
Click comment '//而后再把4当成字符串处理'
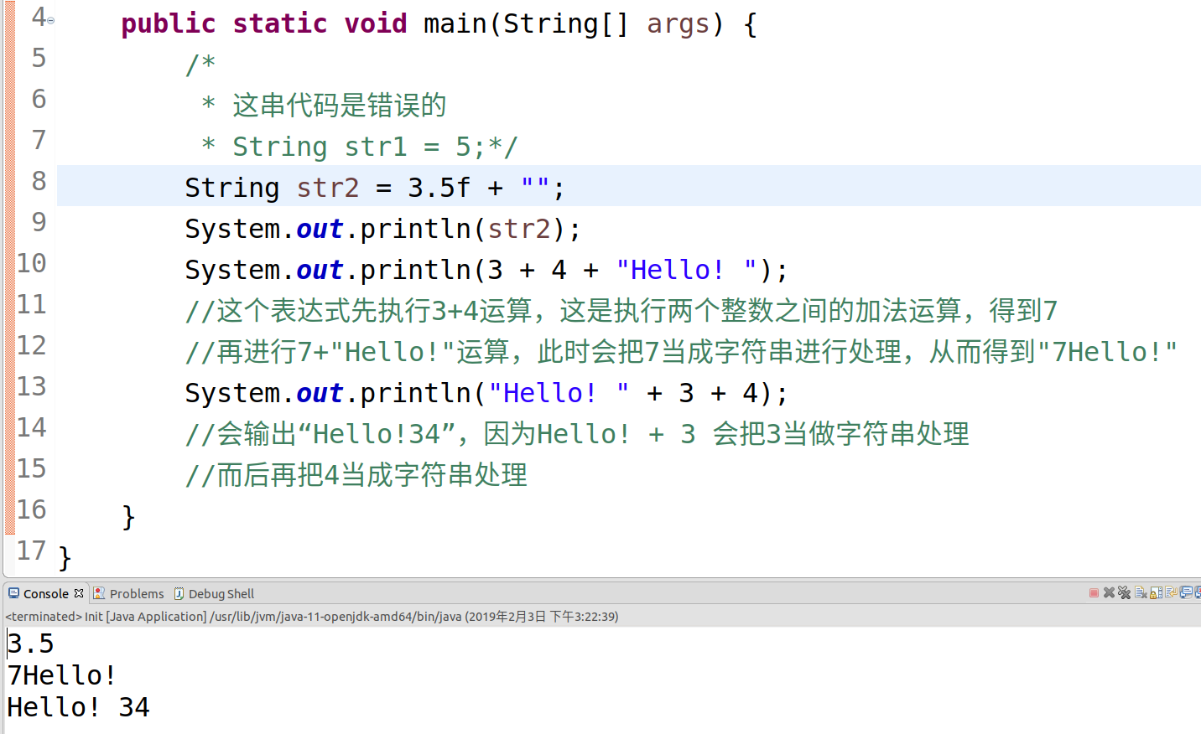point(356,475)
